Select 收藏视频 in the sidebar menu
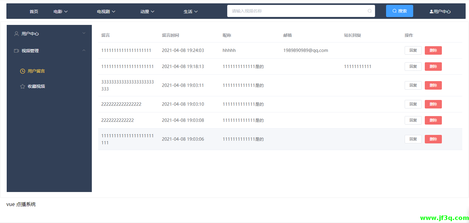Viewport: 469px width, 223px height. coord(36,86)
